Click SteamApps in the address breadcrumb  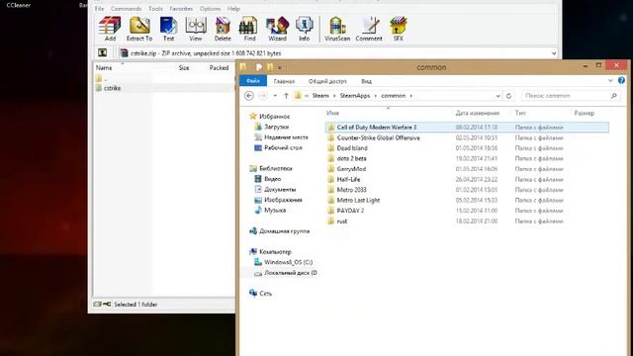[x=355, y=96]
